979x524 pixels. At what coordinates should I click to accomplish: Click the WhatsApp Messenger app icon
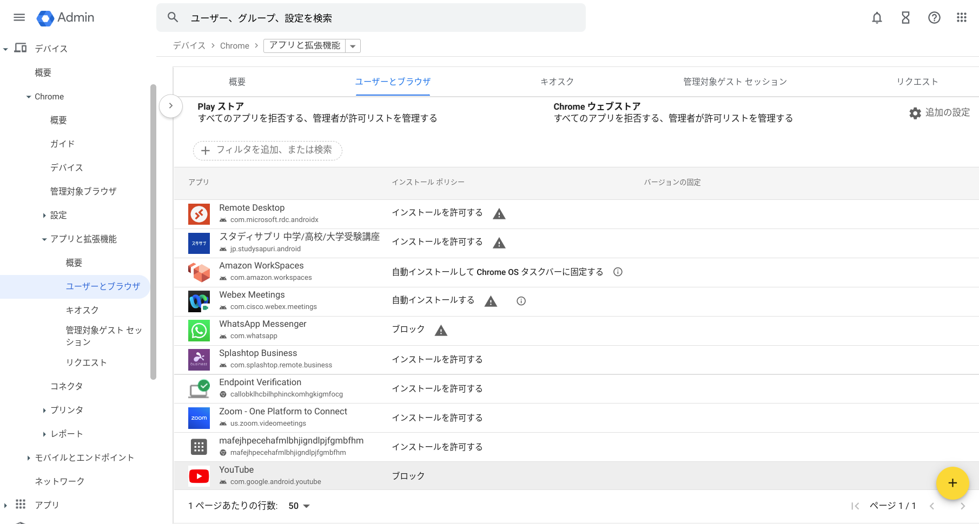point(199,331)
